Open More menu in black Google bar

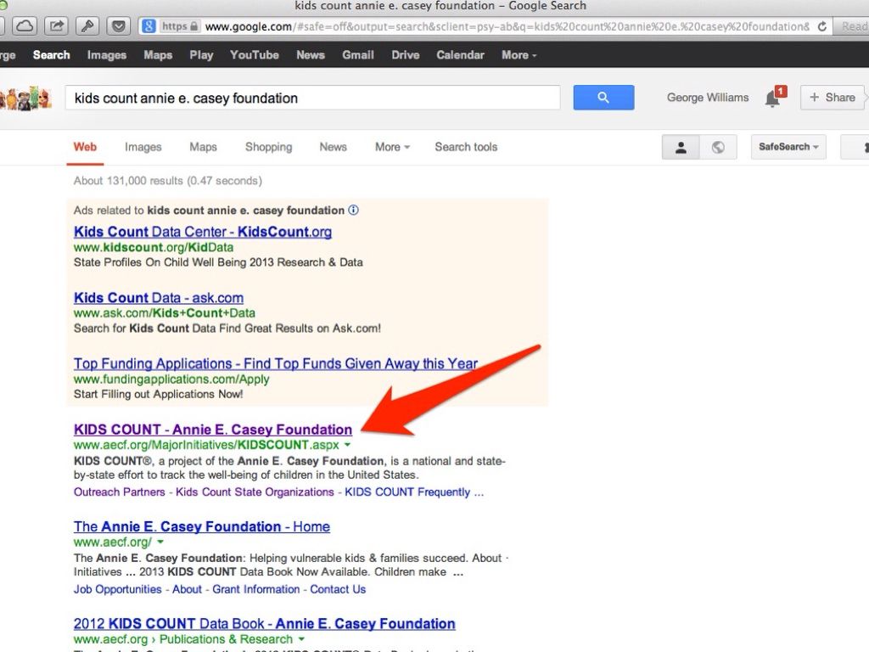519,54
